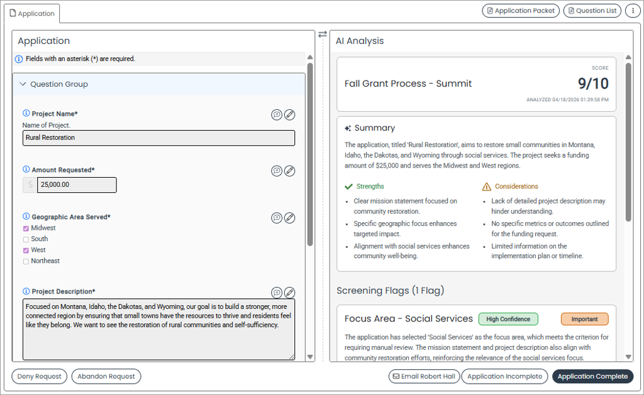Screen dimensions: 644x395
Task: Collapse the Question Group section
Action: (23, 84)
